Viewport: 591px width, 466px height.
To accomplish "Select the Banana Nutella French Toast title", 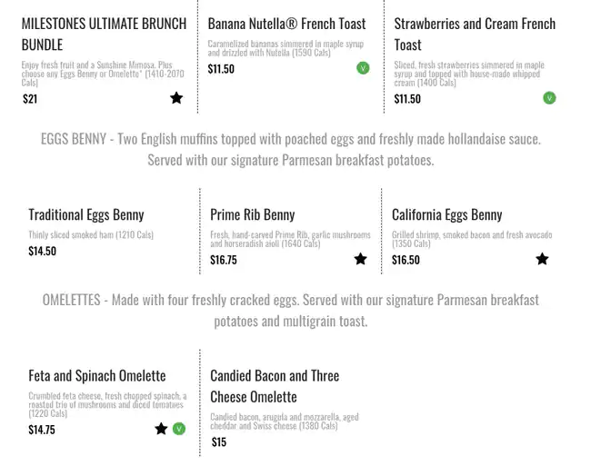I will (286, 24).
